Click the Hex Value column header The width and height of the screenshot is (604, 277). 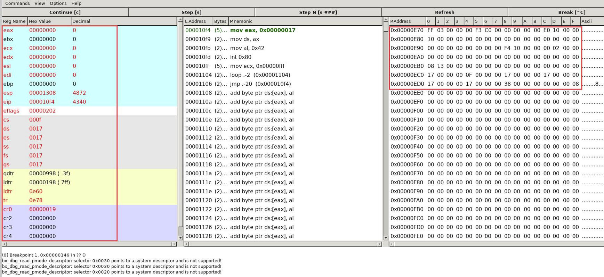(49, 21)
